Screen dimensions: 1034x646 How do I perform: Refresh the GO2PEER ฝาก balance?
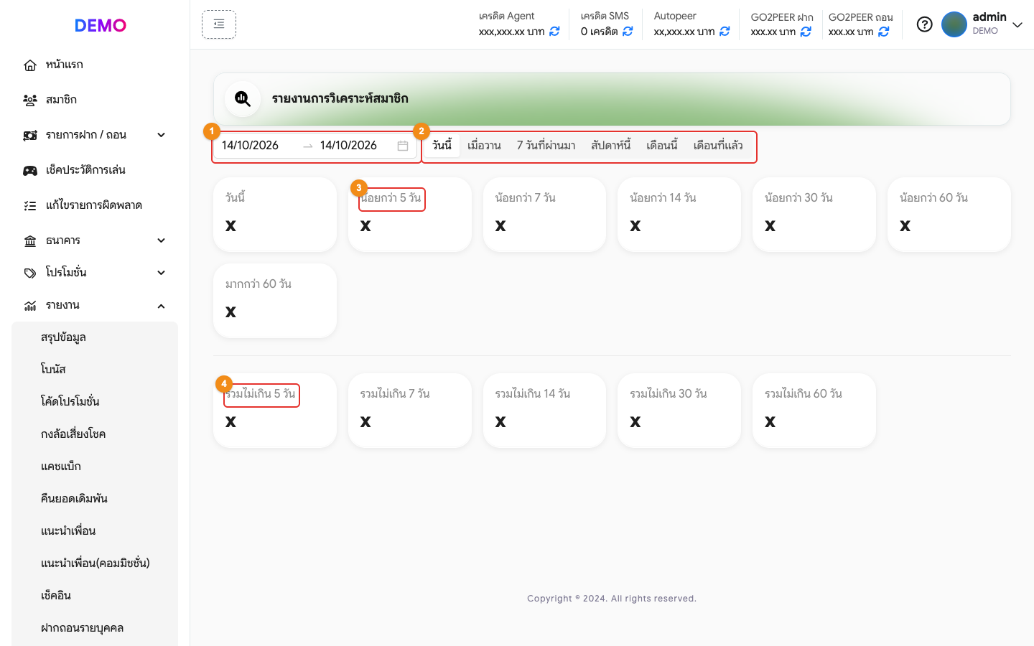click(x=806, y=32)
